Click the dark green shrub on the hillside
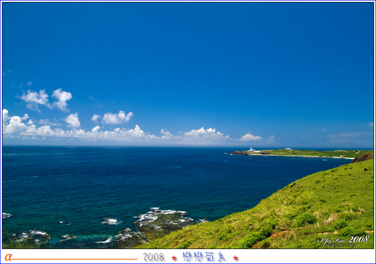 tap(306, 220)
